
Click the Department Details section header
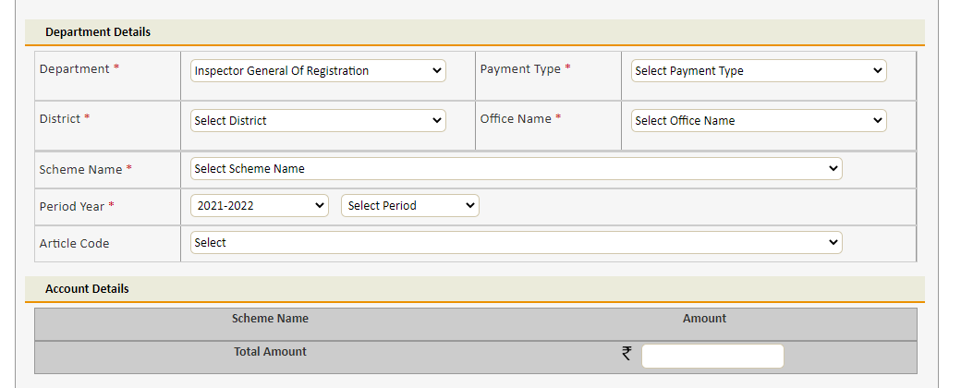[98, 32]
